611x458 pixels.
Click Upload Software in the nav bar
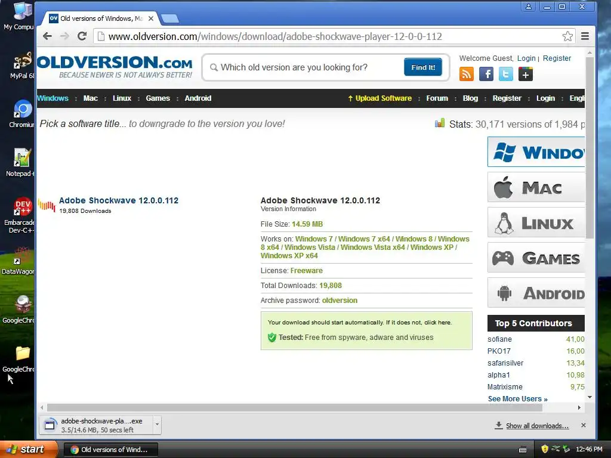[x=380, y=98]
